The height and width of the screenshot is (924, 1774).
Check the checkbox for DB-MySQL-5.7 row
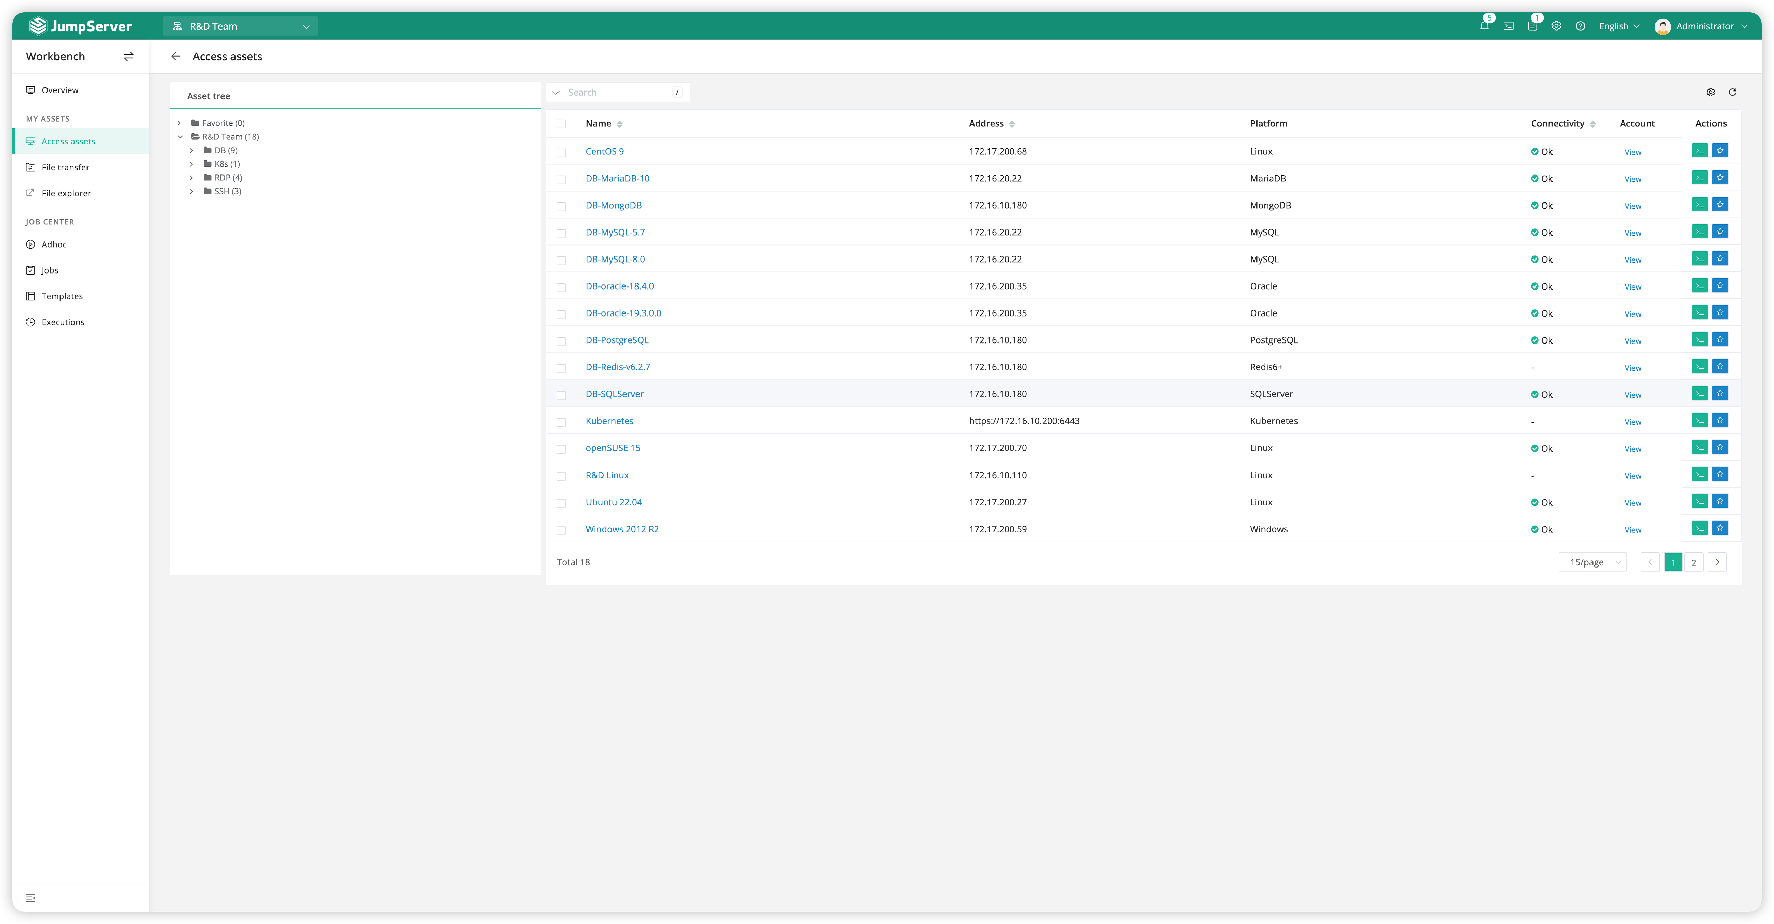(x=561, y=233)
